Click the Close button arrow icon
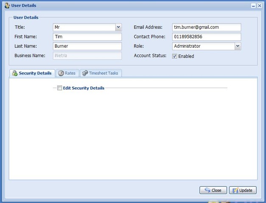266x203 pixels. pos(207,190)
